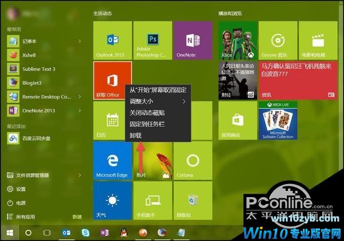
Task: Open the Xbox tile
Action: click(238, 40)
